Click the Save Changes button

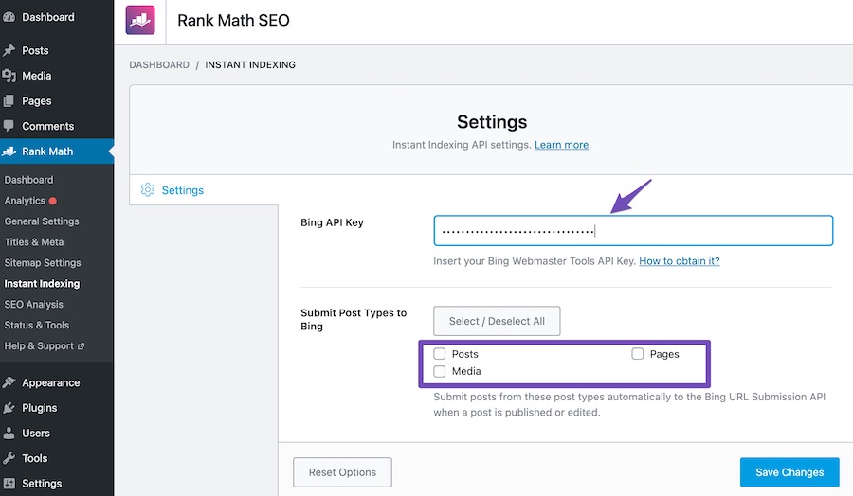pyautogui.click(x=789, y=472)
